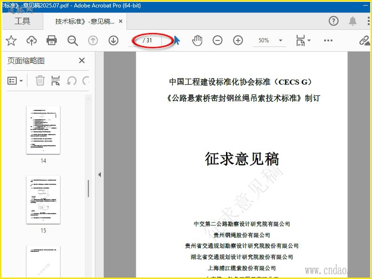
Task: Expand the page fit options arrow
Action: [309, 40]
